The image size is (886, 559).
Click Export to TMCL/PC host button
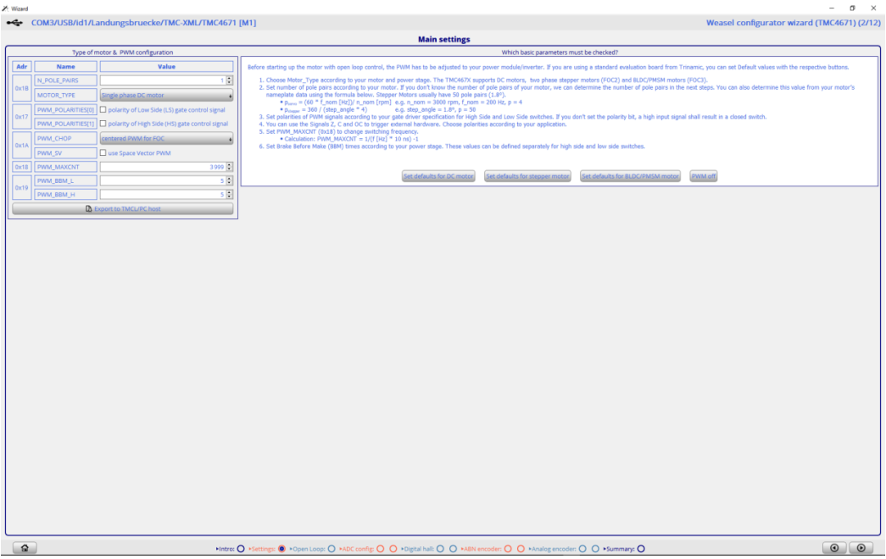[x=123, y=208]
